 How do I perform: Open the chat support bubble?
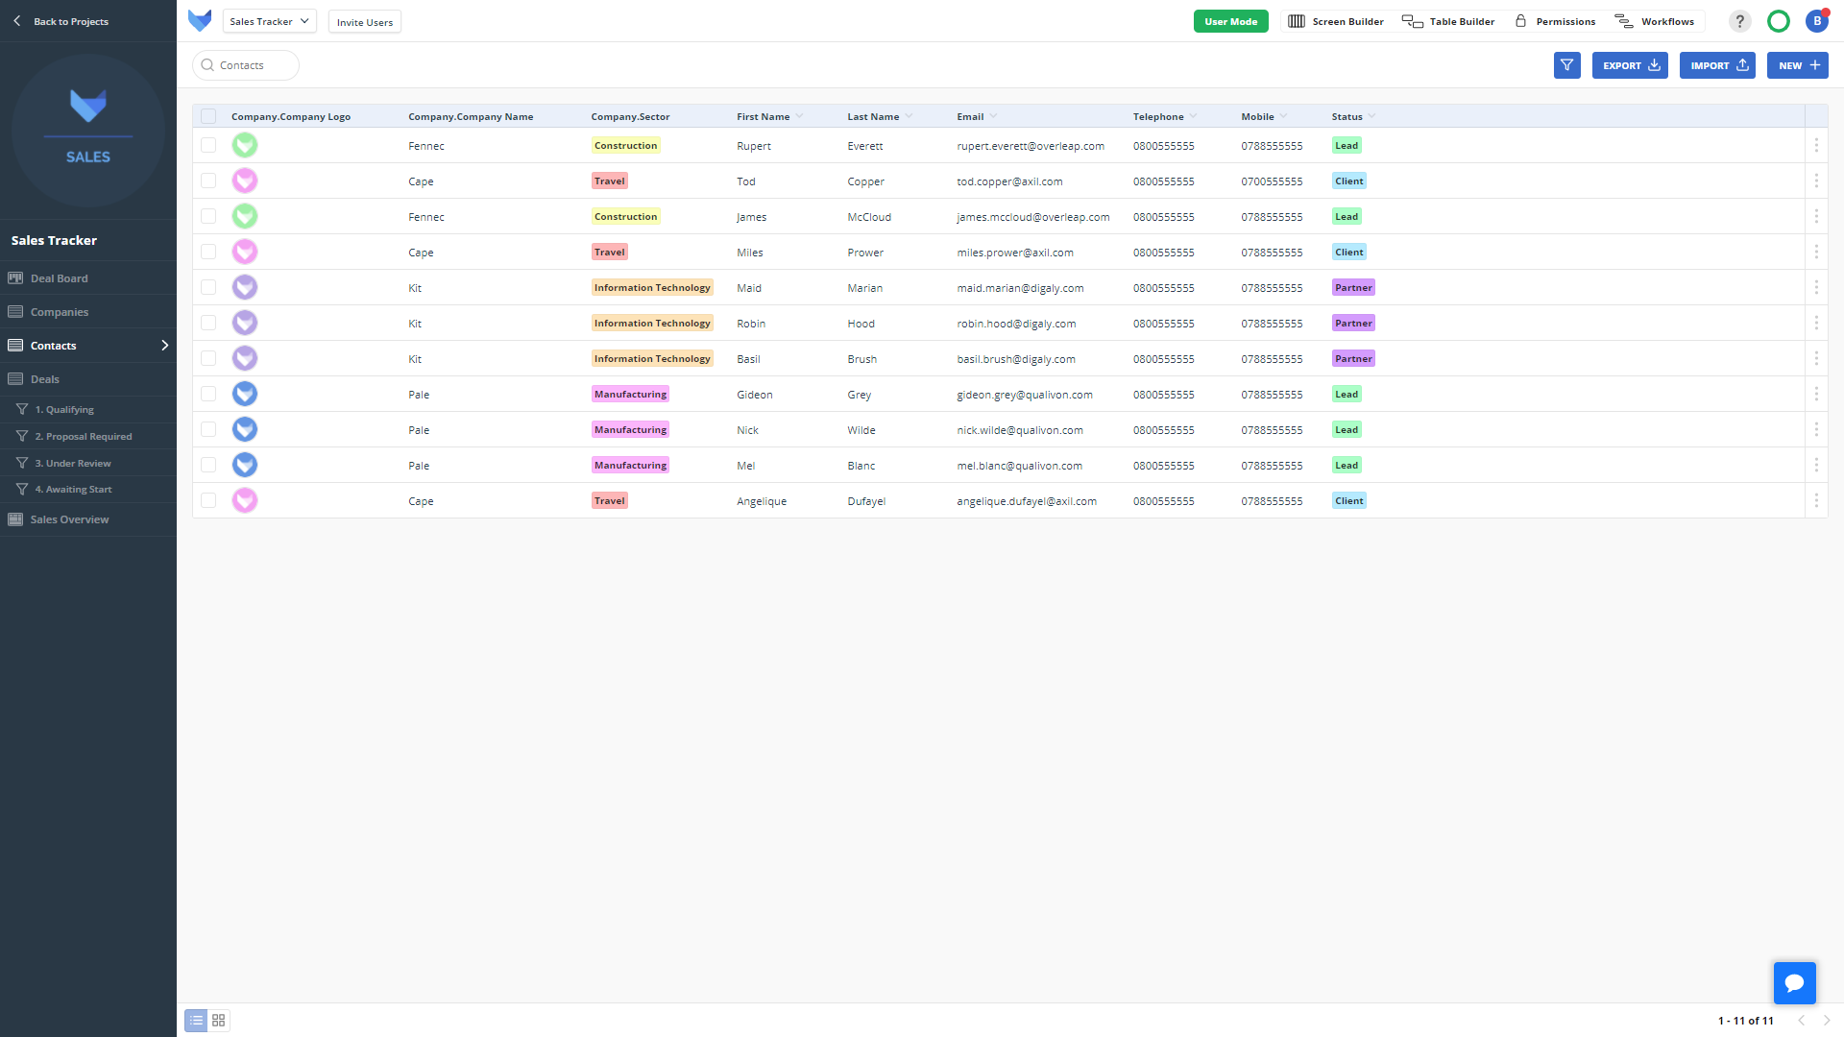(1794, 982)
